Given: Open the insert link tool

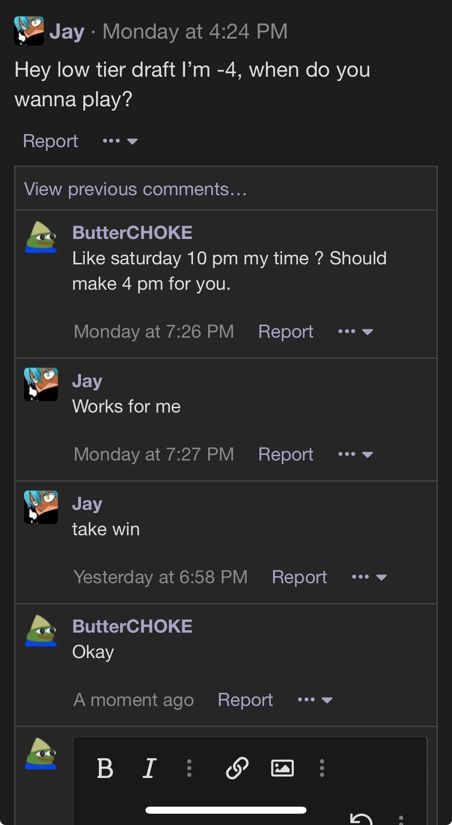Looking at the screenshot, I should [237, 768].
